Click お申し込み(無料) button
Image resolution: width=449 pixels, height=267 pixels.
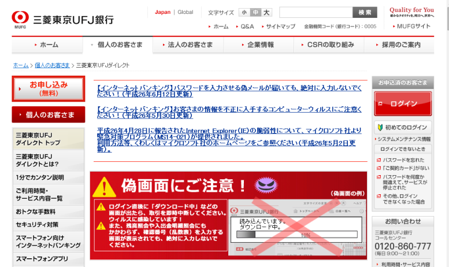pos(49,89)
